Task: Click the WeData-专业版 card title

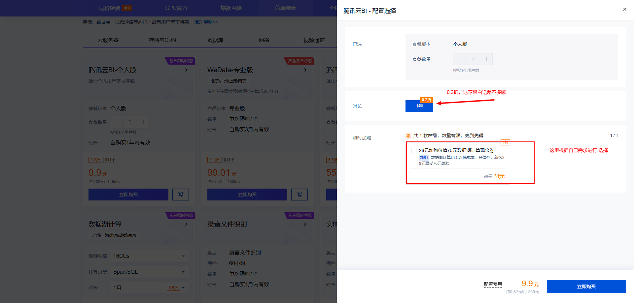Action: (230, 70)
